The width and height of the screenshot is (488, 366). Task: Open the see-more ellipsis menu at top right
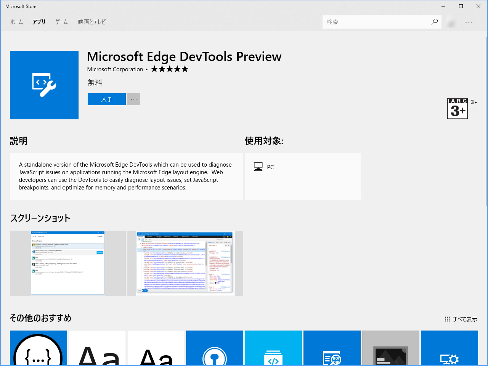(x=469, y=22)
